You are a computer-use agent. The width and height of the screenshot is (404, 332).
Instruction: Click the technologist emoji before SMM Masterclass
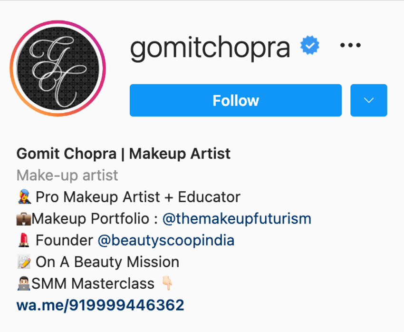[24, 283]
